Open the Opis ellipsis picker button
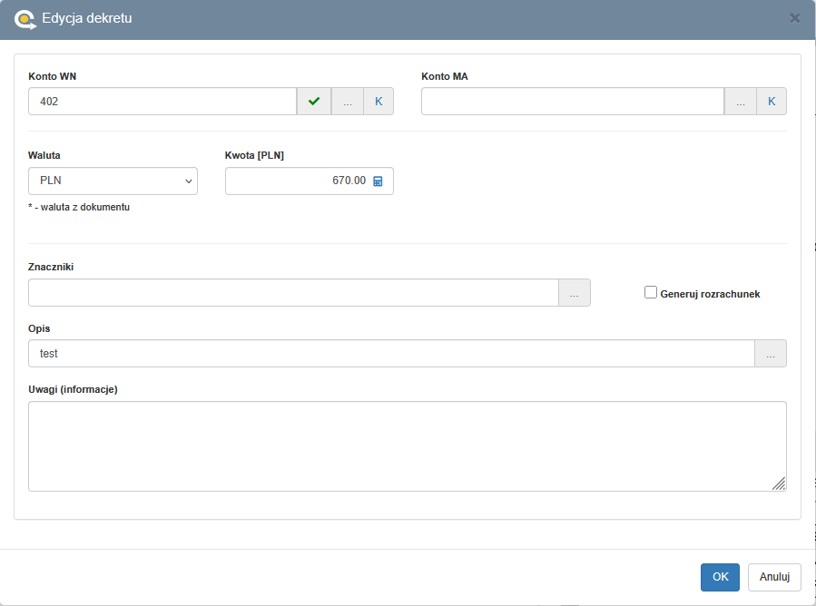816x606 pixels. click(770, 354)
